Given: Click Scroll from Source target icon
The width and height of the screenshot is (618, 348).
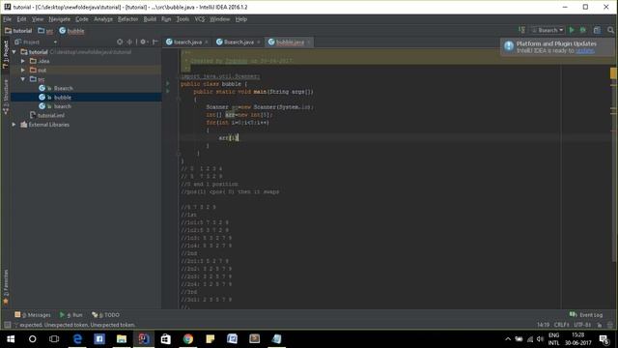Looking at the screenshot, I should click(120, 42).
